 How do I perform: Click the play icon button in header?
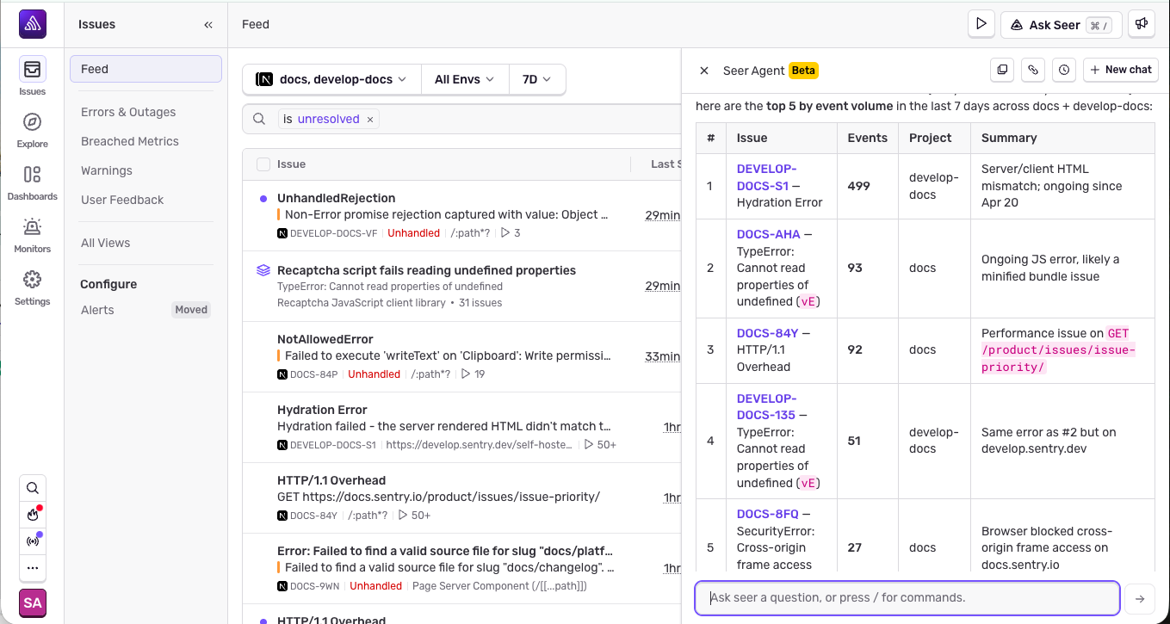981,24
